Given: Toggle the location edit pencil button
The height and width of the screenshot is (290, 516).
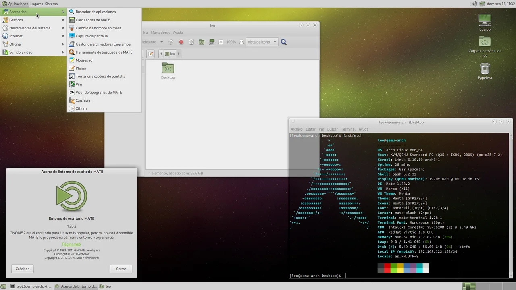Looking at the screenshot, I should click(x=150, y=54).
